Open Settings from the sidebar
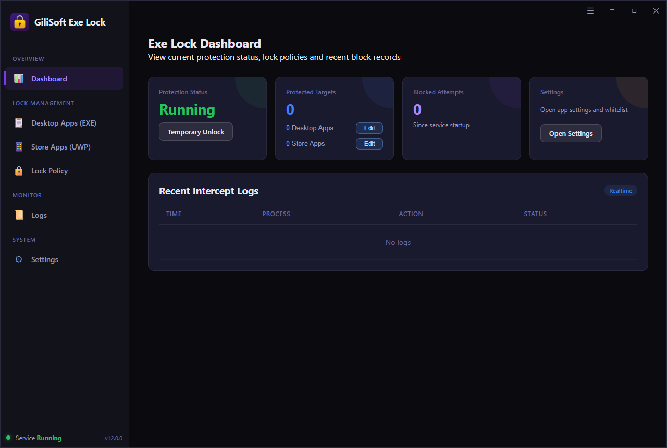 [x=65, y=259]
